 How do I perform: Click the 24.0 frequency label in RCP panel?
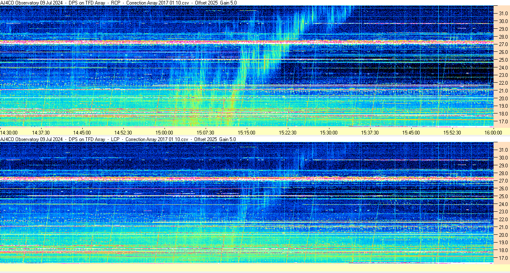(503, 67)
